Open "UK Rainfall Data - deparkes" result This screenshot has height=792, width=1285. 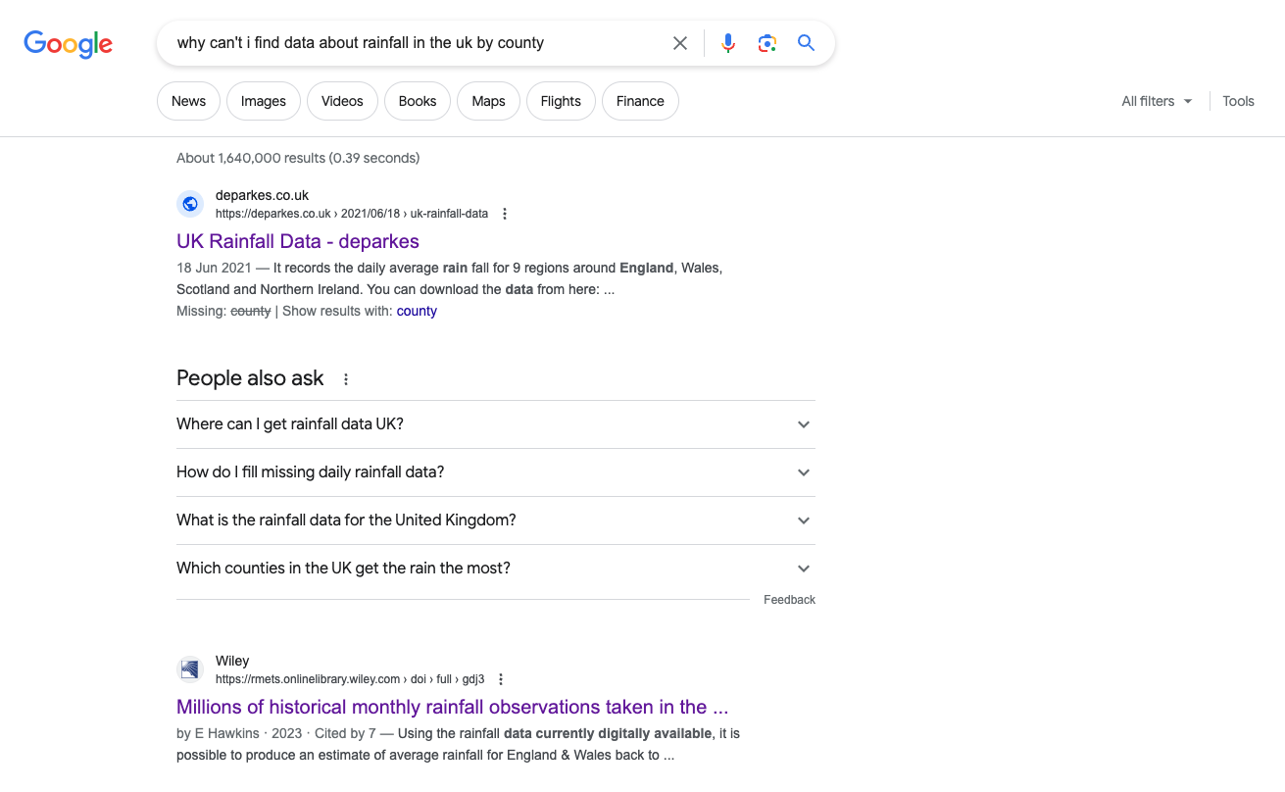click(x=297, y=241)
